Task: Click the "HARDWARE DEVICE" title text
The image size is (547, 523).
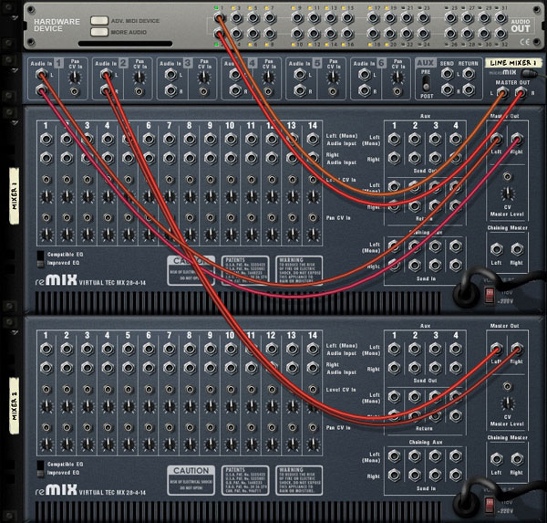Action: coord(57,25)
